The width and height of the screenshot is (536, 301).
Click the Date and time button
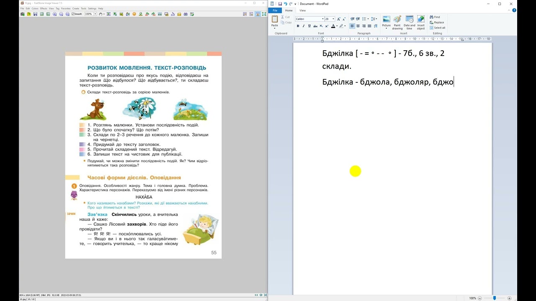410,22
